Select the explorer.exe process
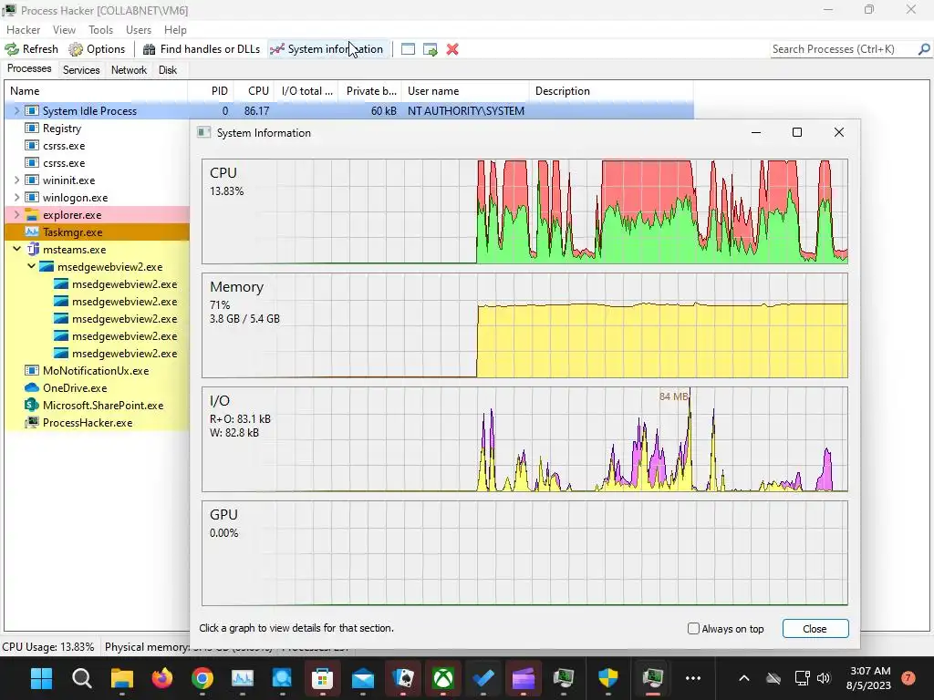The image size is (934, 700). tap(97, 215)
